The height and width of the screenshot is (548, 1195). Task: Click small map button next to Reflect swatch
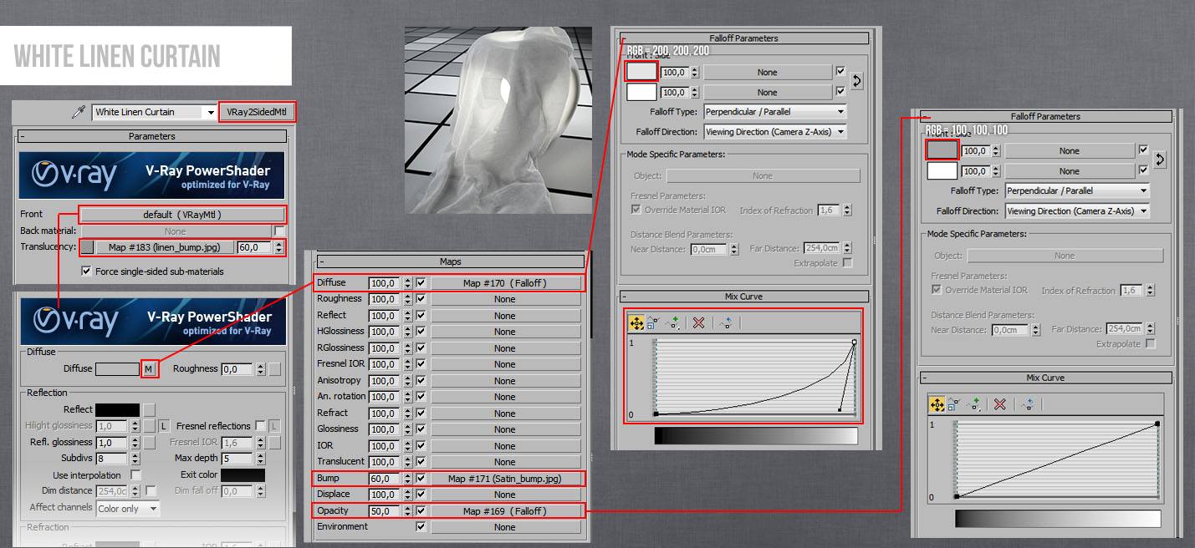pyautogui.click(x=149, y=409)
